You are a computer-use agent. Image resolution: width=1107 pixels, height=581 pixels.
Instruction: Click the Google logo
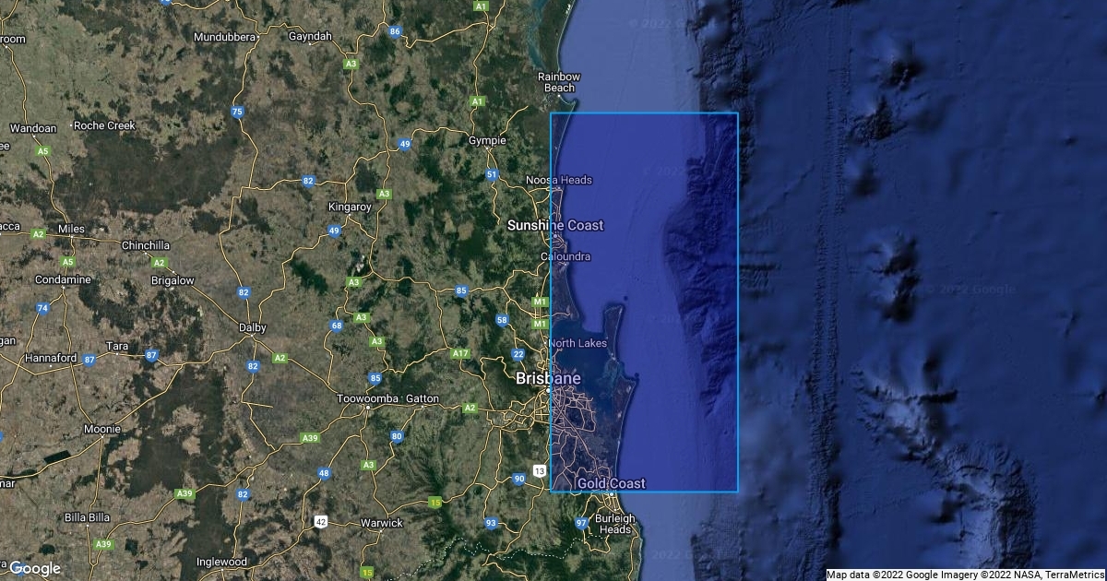point(34,568)
